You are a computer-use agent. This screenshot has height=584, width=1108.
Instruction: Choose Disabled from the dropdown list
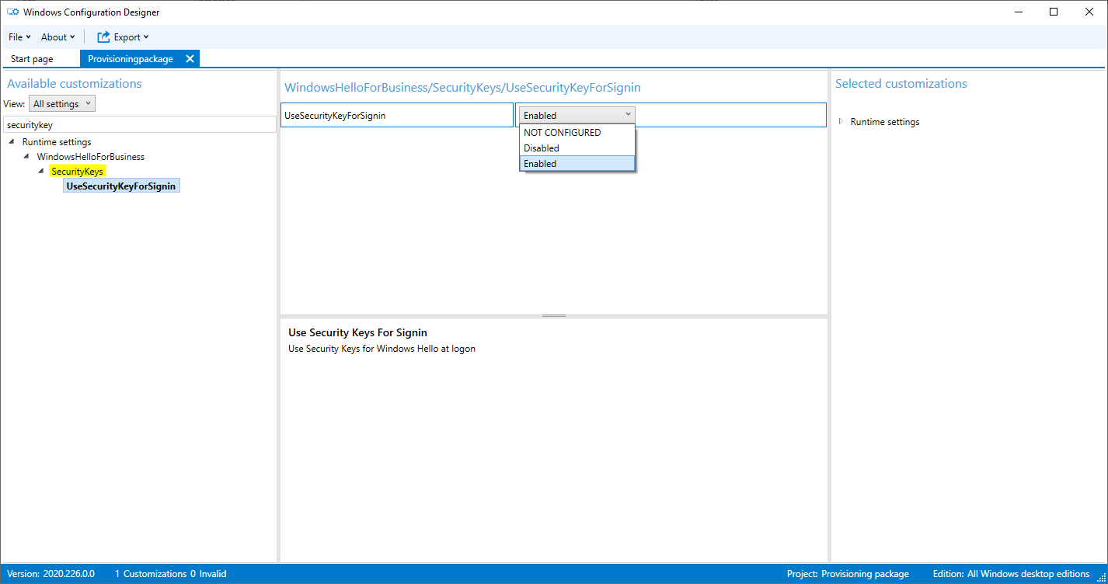pos(577,148)
